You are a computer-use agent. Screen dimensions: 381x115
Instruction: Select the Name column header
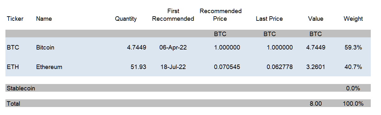pyautogui.click(x=44, y=19)
